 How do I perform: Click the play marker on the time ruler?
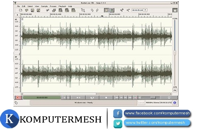tap(102, 16)
